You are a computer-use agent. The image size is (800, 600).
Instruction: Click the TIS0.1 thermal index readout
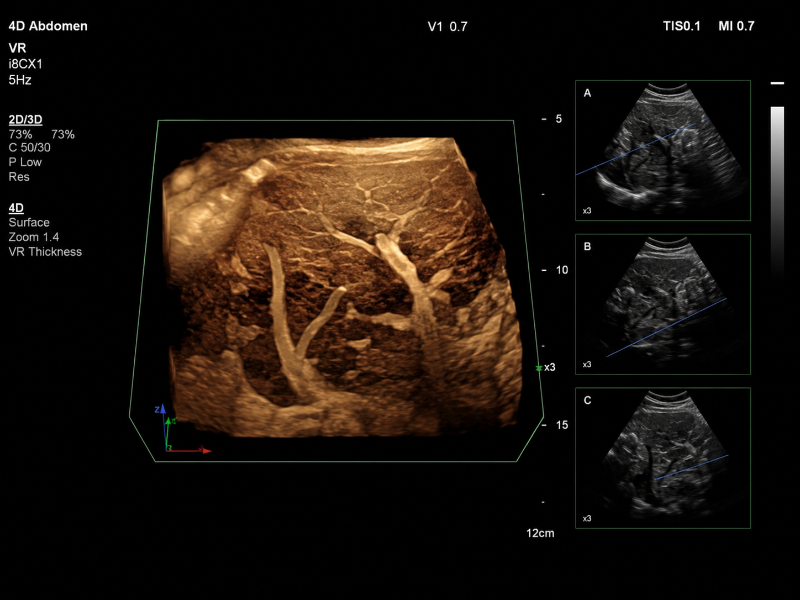681,26
